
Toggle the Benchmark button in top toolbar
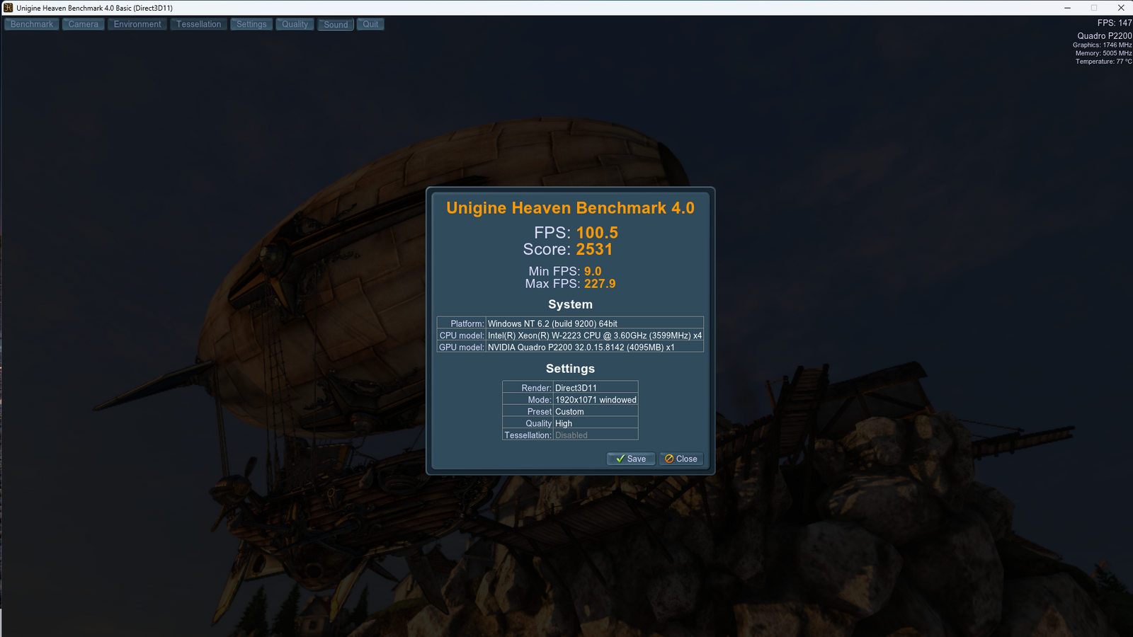(32, 24)
